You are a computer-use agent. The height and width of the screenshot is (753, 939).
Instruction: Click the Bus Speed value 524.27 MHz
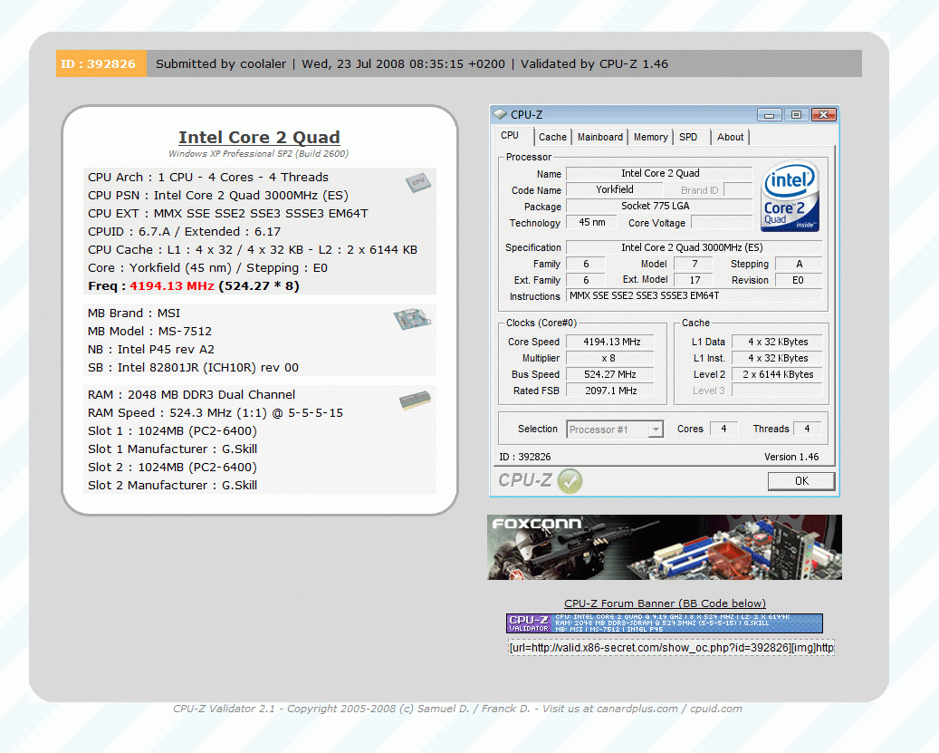611,374
